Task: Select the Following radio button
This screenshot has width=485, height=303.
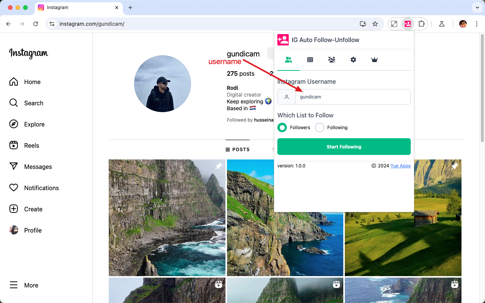Action: point(319,128)
